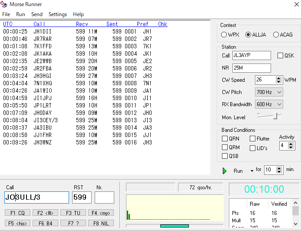Enable the QSB band condition

(225, 156)
